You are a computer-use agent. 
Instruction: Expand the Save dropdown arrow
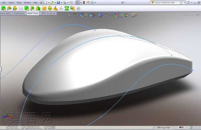[x=62, y=3]
